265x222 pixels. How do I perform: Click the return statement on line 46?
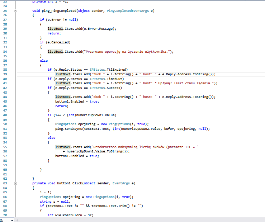(62, 106)
